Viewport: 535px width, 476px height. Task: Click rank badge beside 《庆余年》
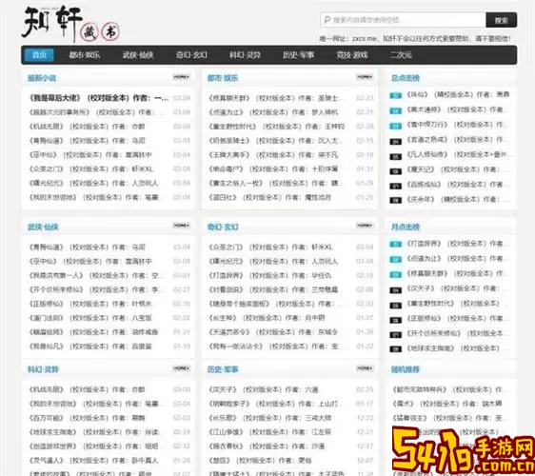tap(396, 201)
